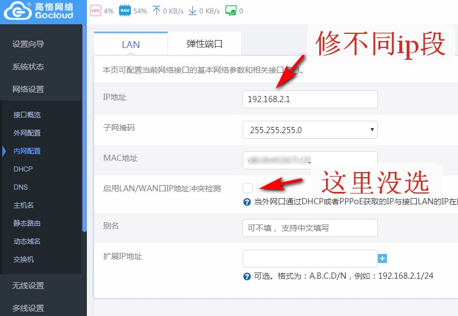Click the CPU usage icon
458x316 pixels.
pos(95,11)
